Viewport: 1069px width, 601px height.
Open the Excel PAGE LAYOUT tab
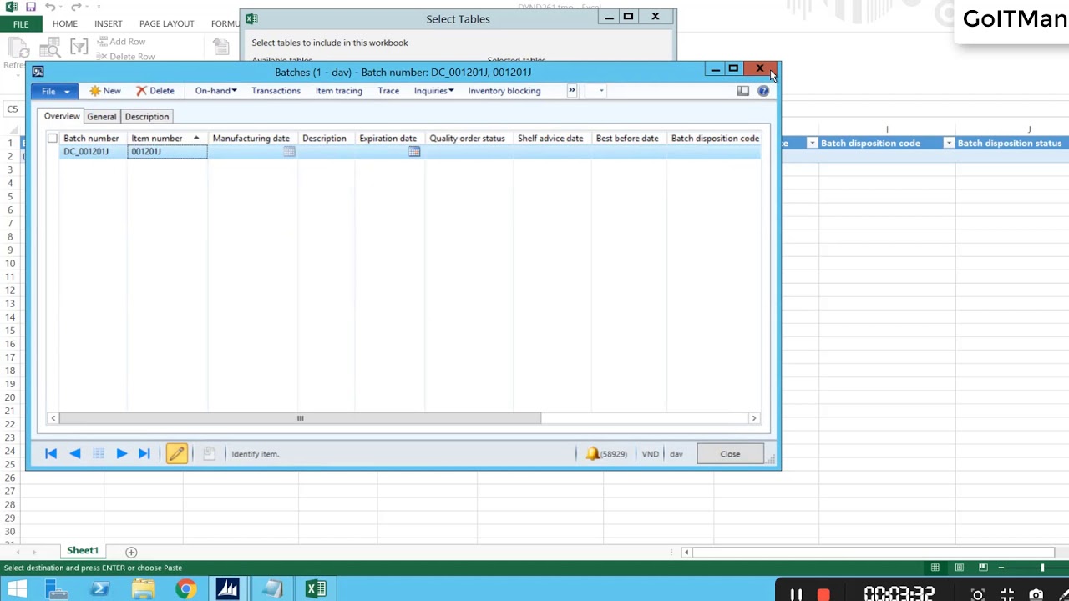click(166, 24)
